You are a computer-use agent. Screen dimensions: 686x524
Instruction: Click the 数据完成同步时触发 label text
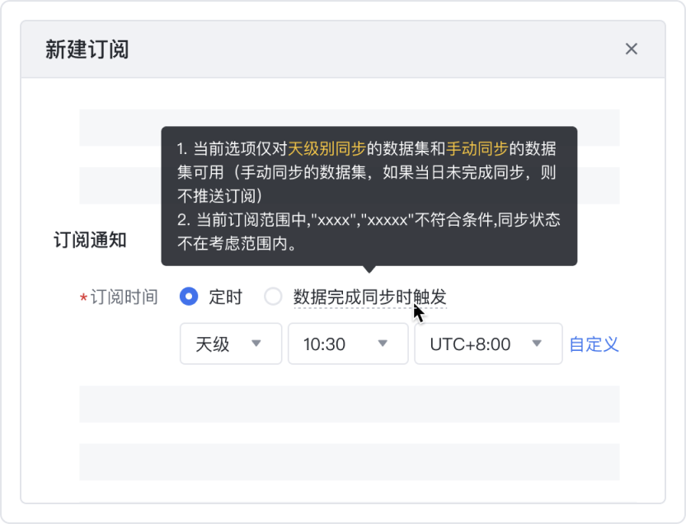coord(369,297)
